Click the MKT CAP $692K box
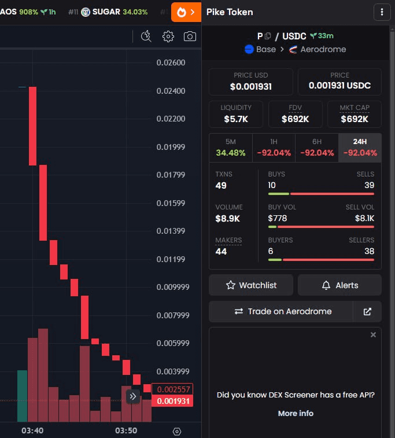The image size is (395, 438). [355, 114]
